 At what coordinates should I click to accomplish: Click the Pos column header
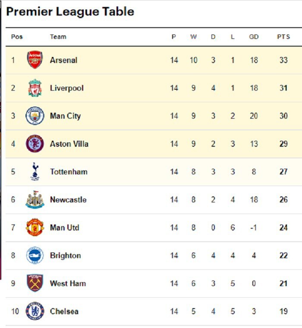pyautogui.click(x=17, y=37)
